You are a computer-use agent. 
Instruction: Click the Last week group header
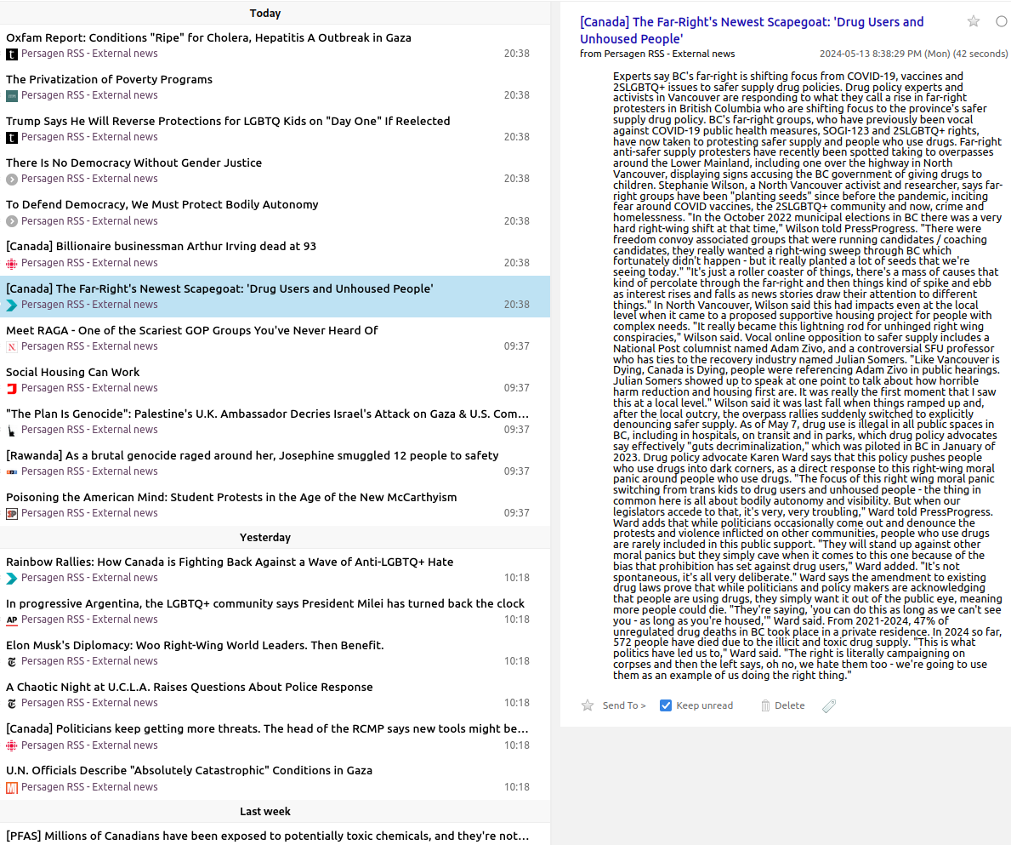(x=265, y=812)
